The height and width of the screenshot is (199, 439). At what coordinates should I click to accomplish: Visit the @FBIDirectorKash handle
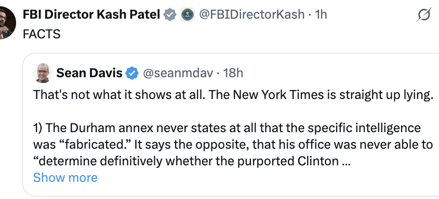[251, 15]
